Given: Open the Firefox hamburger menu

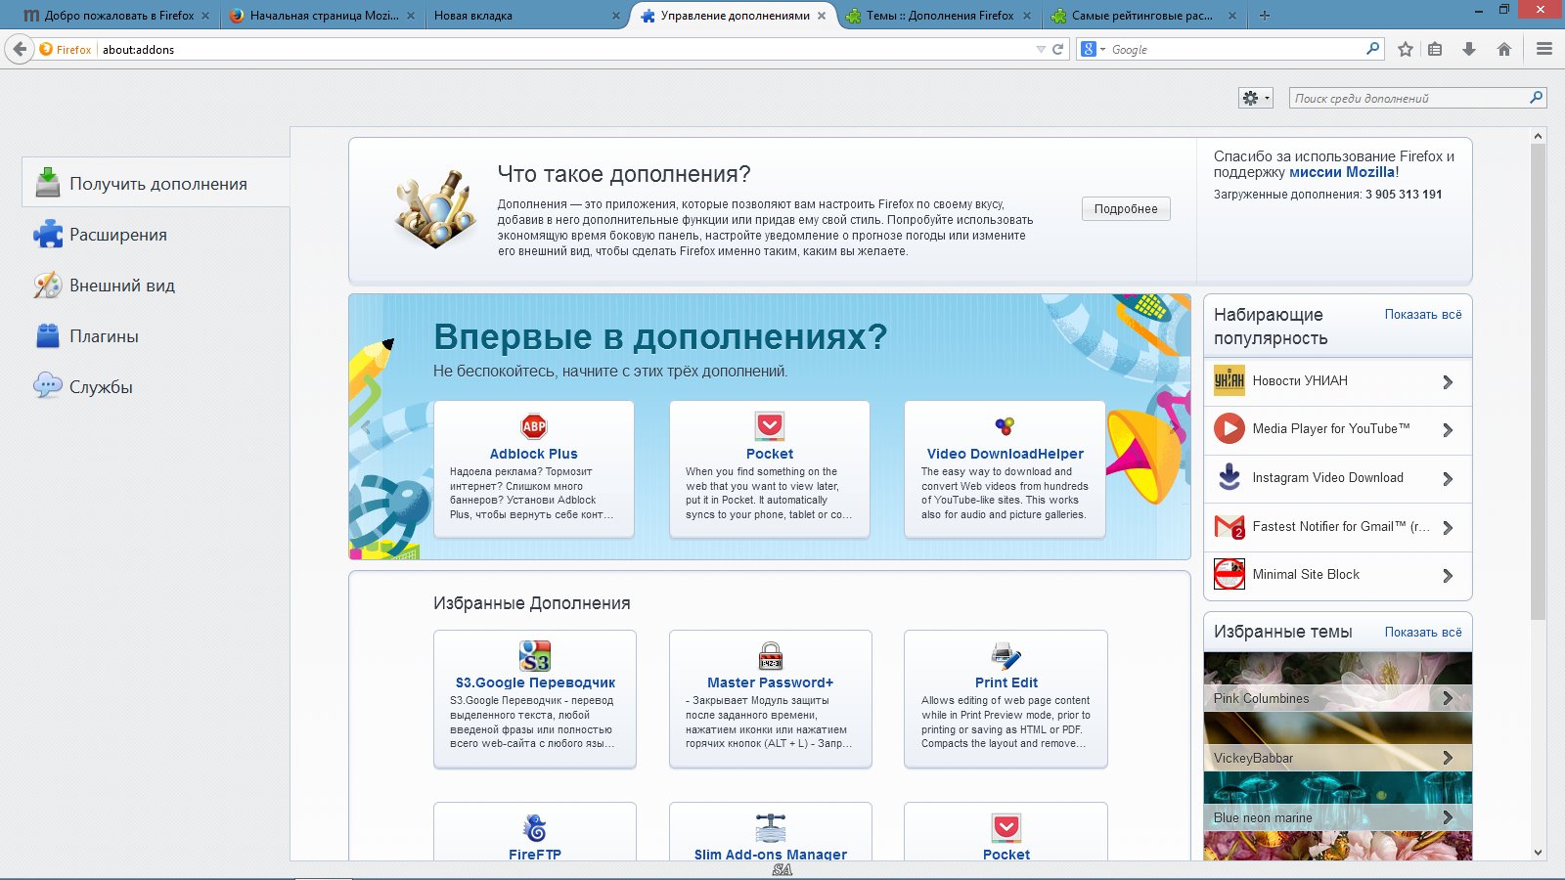Looking at the screenshot, I should 1544,49.
